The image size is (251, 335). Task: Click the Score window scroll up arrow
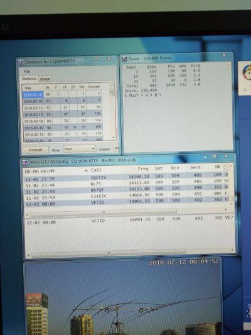[x=228, y=63]
